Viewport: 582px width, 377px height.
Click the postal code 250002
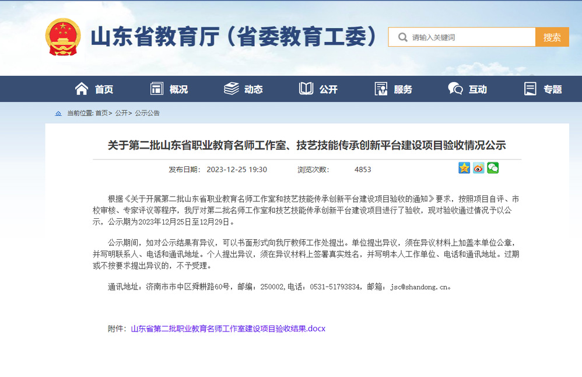pos(272,287)
